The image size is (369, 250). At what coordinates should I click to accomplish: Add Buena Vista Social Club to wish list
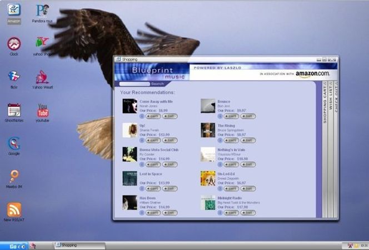170,165
